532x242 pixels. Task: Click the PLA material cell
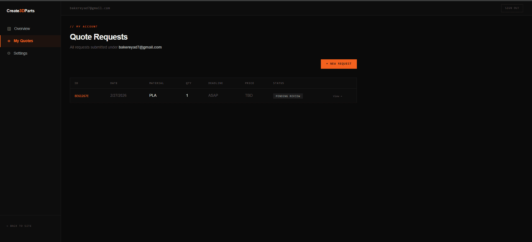[x=153, y=95]
